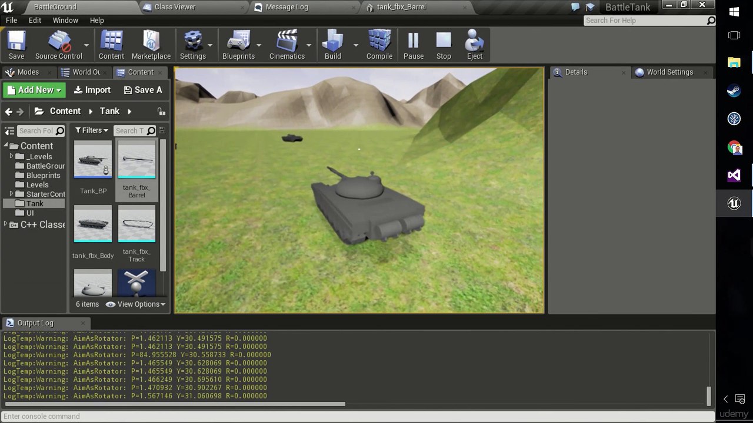Go back in content browser history
This screenshot has height=423, width=753.
pyautogui.click(x=8, y=111)
